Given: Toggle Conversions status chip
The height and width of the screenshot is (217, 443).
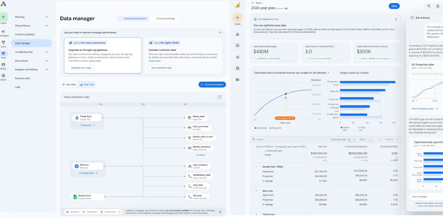Looking at the screenshot, I should [110, 212].
